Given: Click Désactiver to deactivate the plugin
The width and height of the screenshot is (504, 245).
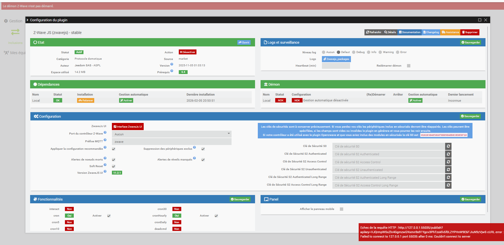Looking at the screenshot, I should pos(188,52).
